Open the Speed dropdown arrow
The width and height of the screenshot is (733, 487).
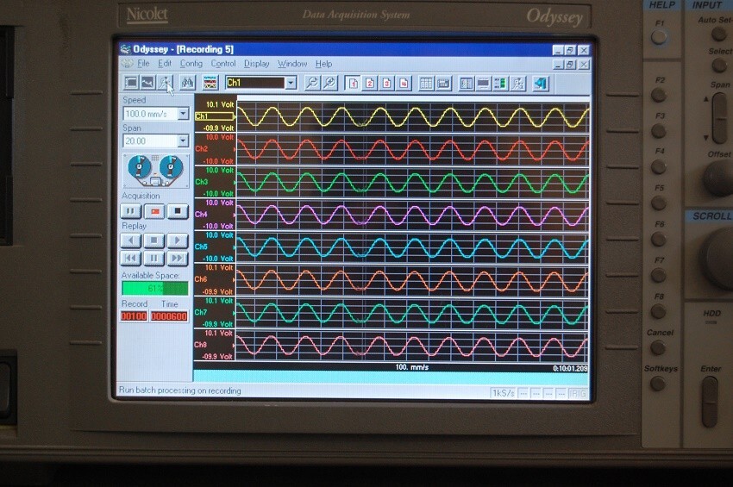[x=183, y=113]
